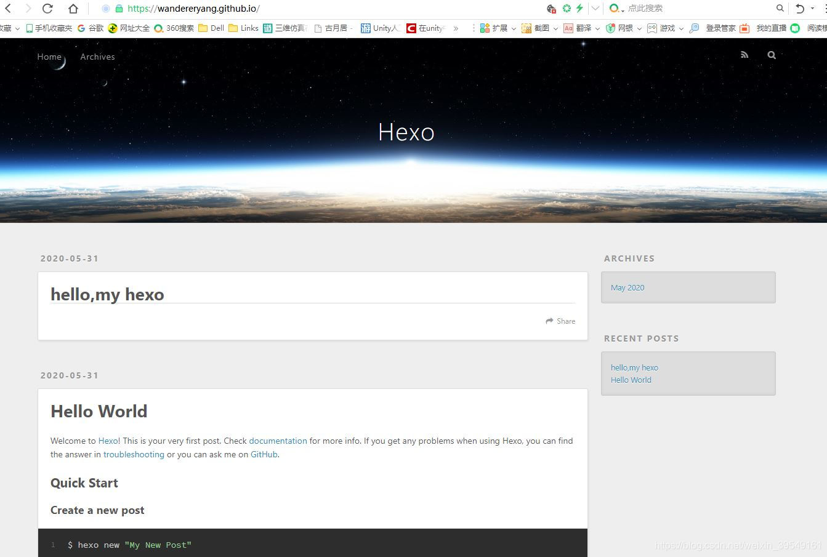Open the browser home page icon
This screenshot has height=557, width=827.
click(73, 9)
